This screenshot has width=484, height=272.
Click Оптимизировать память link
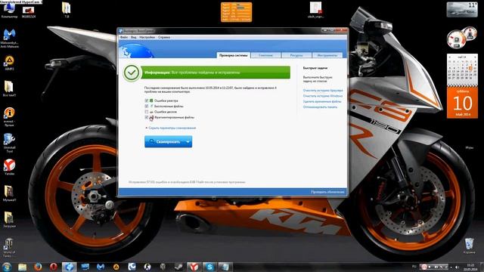pos(320,107)
